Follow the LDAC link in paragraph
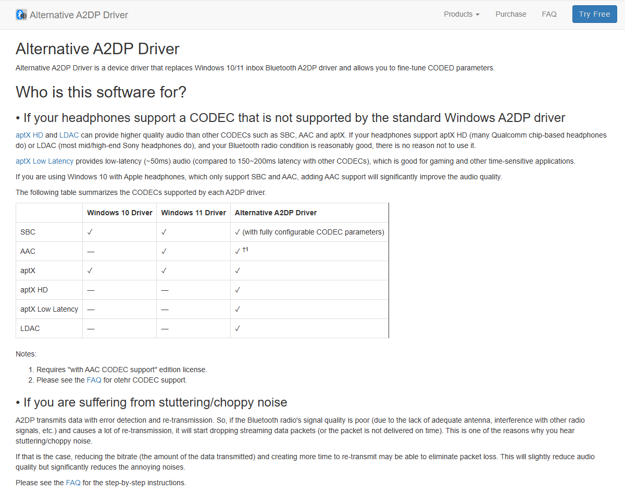The image size is (625, 492). 69,135
